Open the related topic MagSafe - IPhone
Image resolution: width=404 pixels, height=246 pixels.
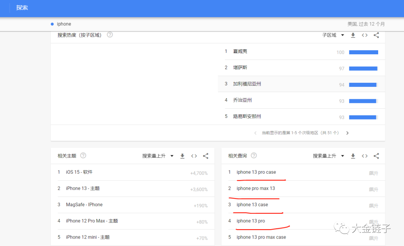[x=84, y=204]
